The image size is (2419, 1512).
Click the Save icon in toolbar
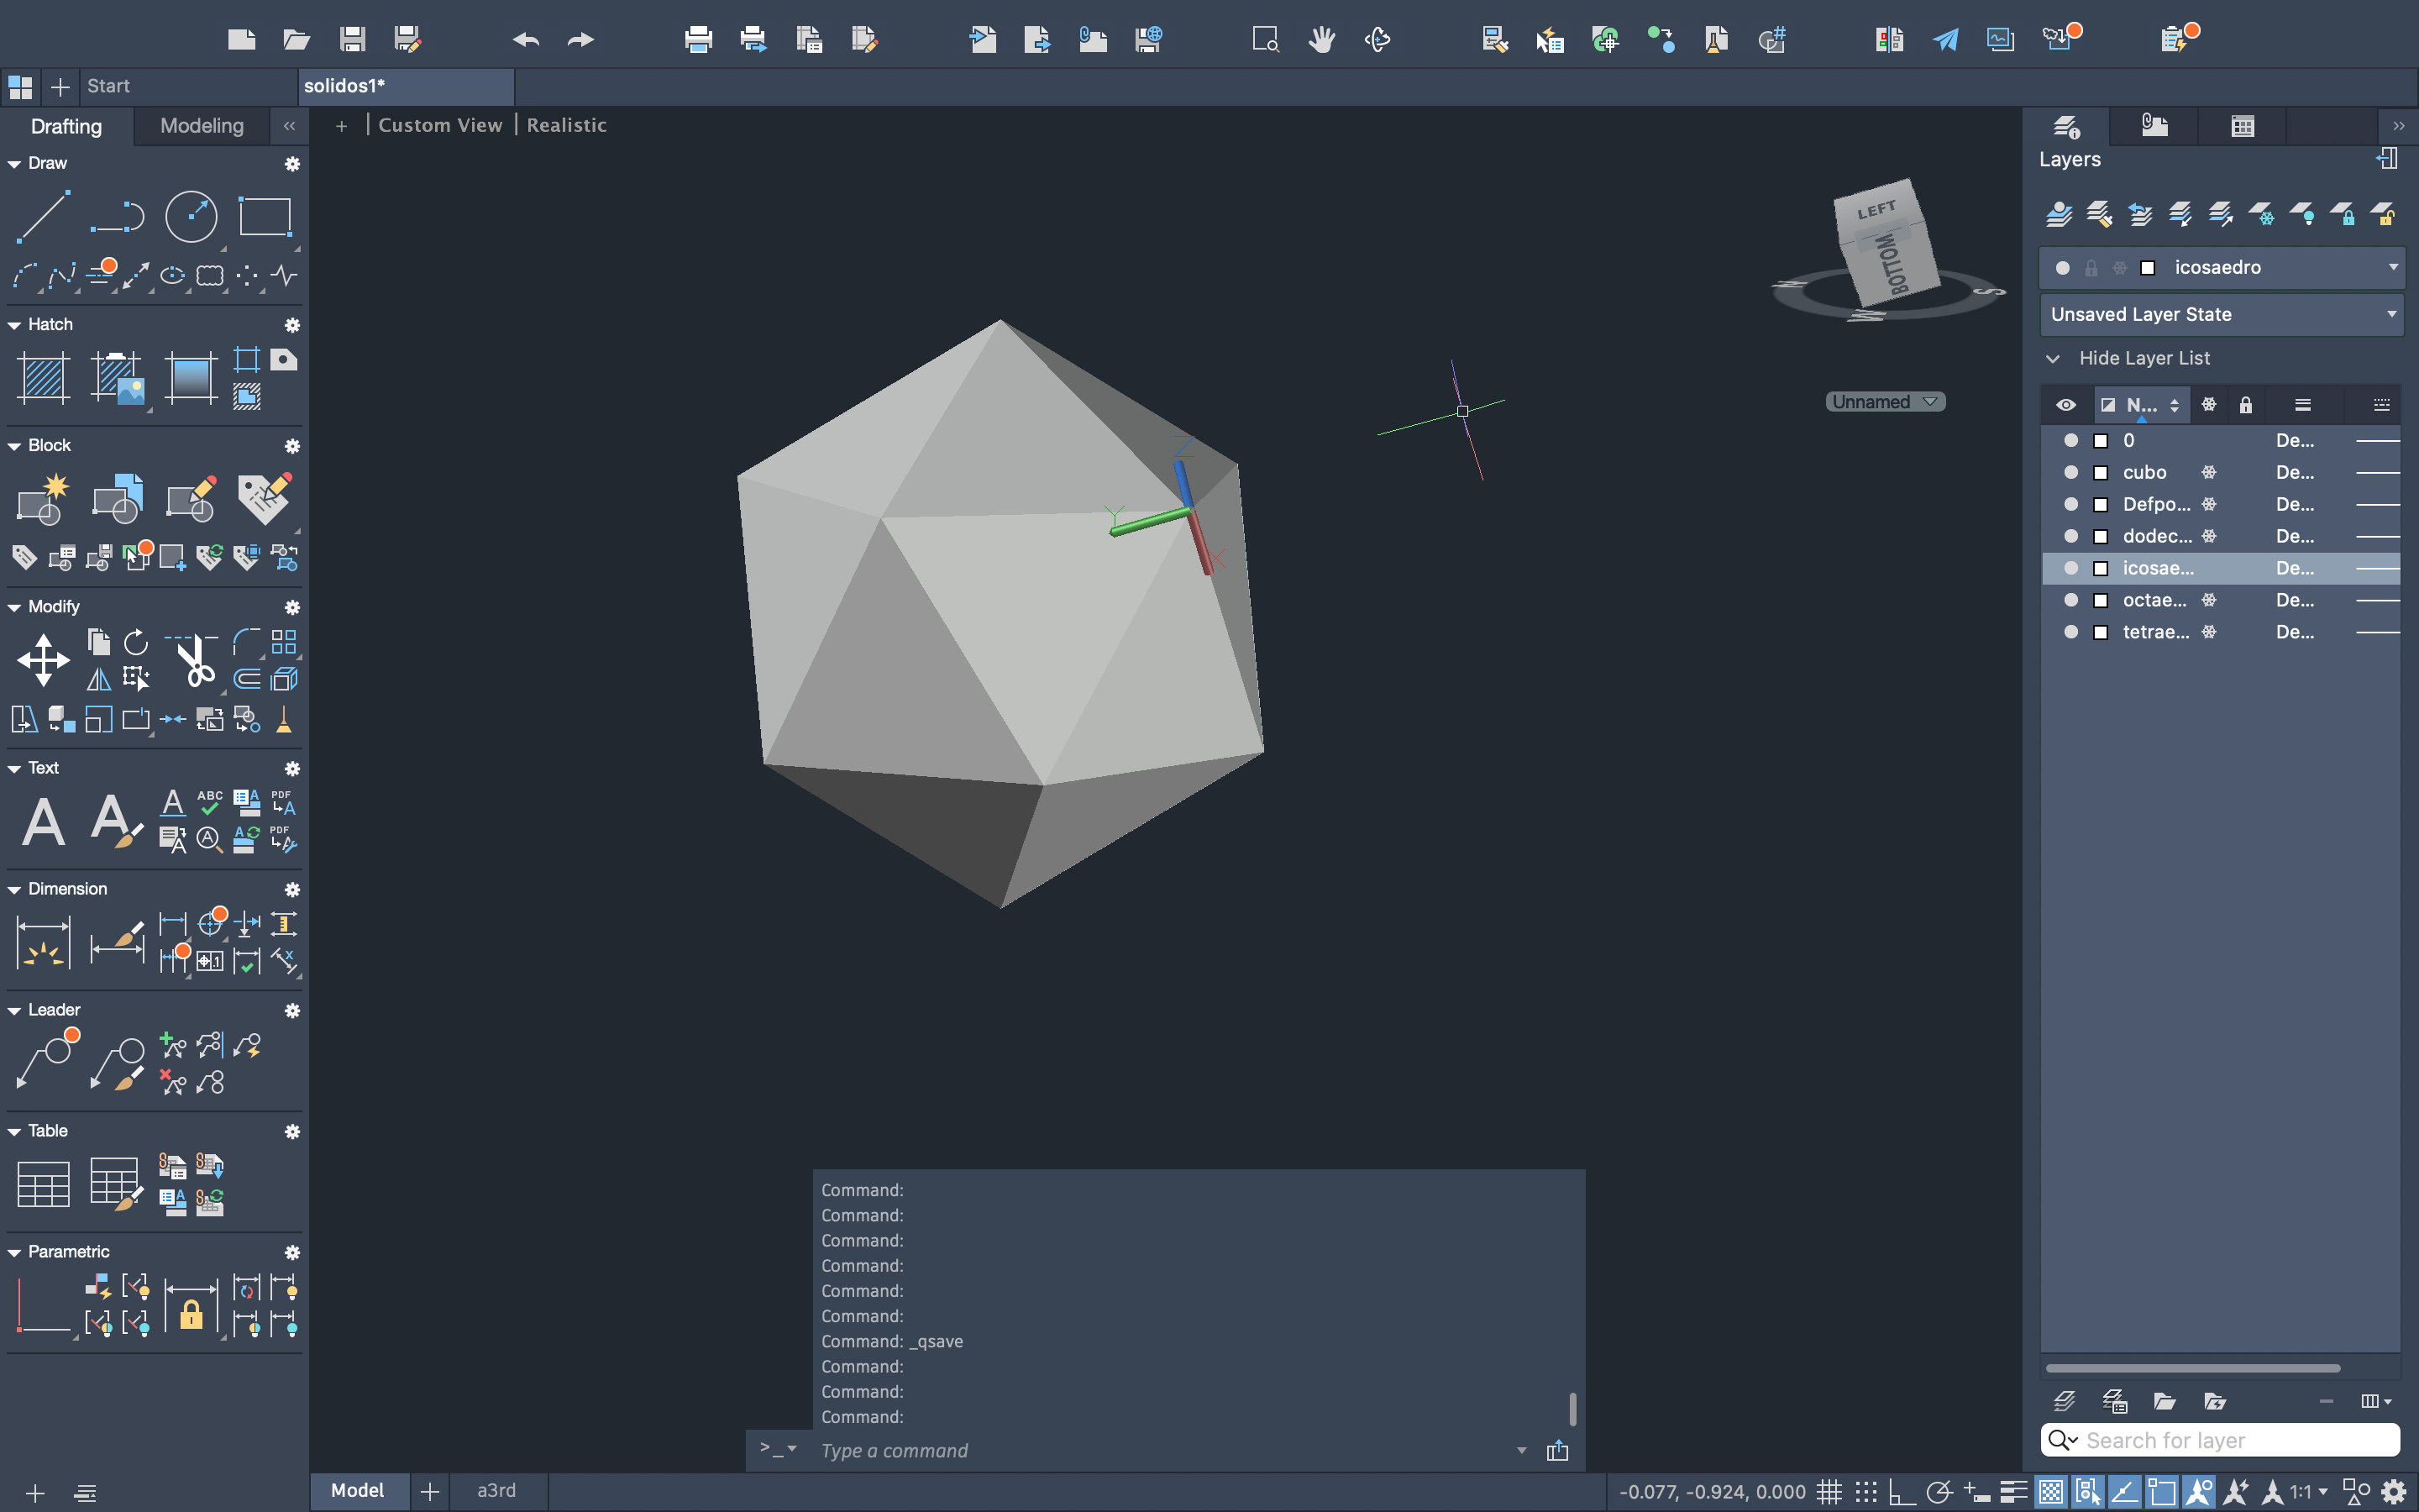click(352, 39)
